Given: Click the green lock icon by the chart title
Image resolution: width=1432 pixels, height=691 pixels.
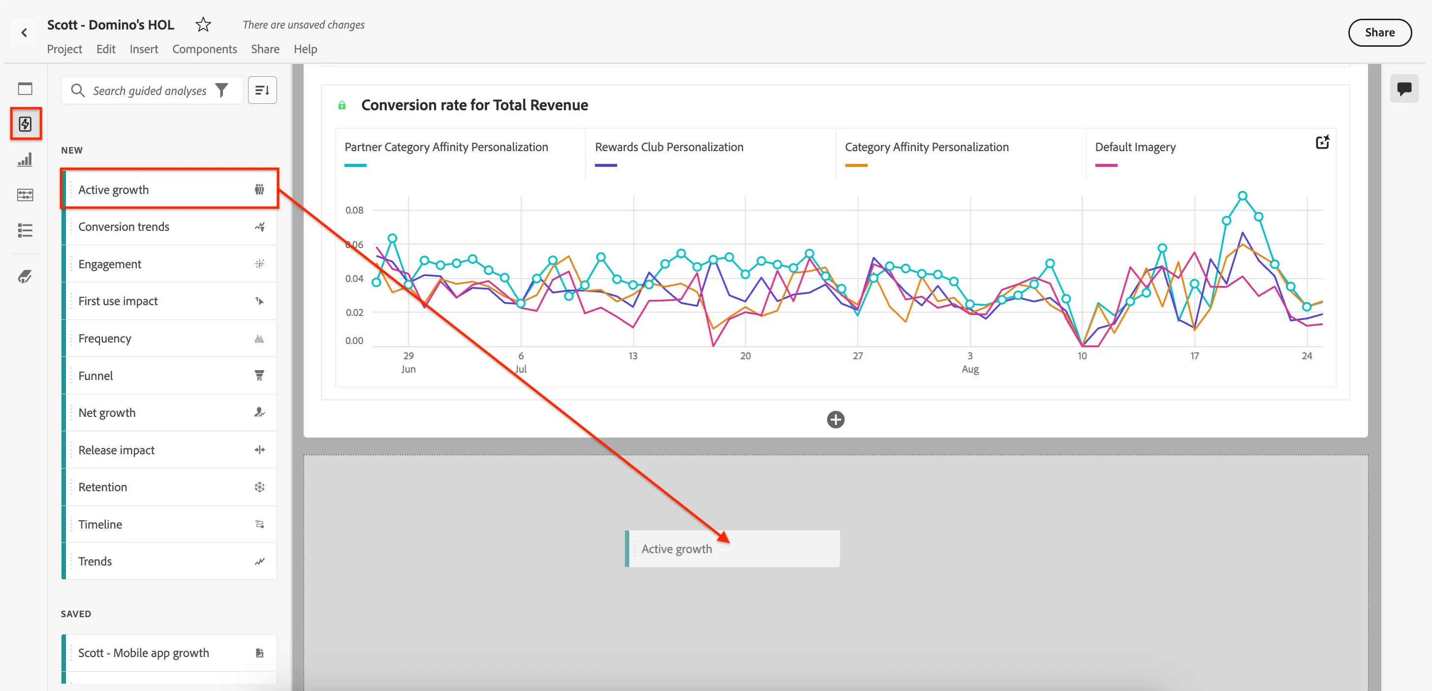Looking at the screenshot, I should click(x=342, y=105).
